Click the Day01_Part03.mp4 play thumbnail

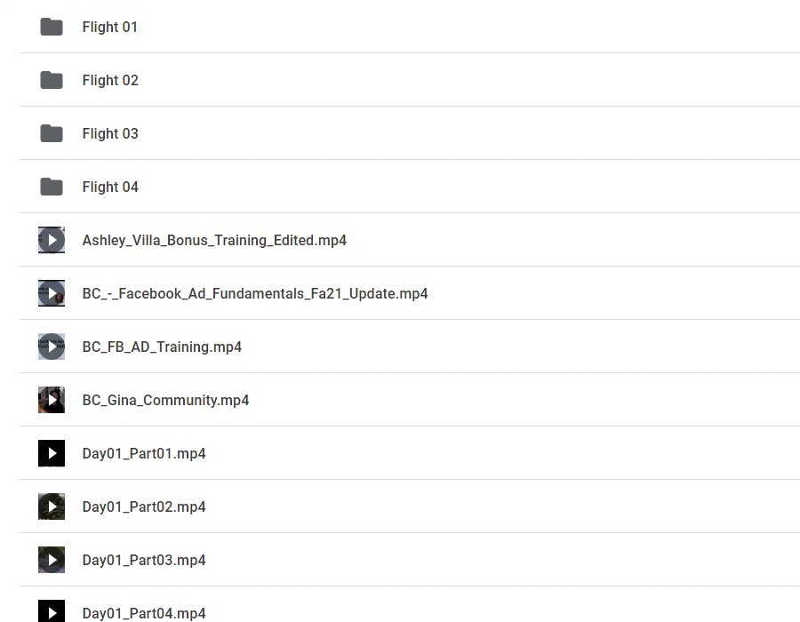coord(52,560)
